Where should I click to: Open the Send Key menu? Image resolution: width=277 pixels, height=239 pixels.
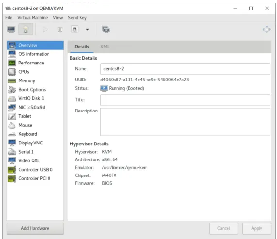78,18
